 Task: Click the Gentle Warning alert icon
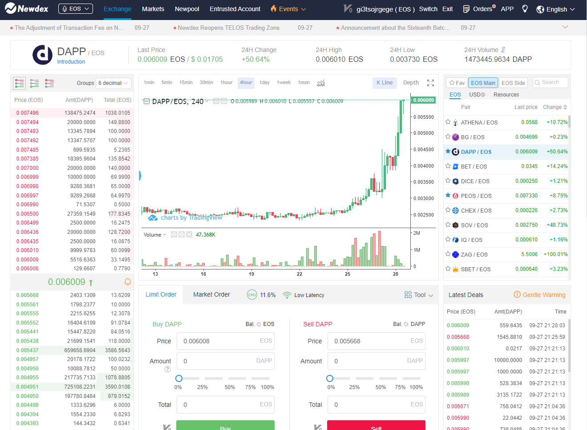pyautogui.click(x=517, y=294)
